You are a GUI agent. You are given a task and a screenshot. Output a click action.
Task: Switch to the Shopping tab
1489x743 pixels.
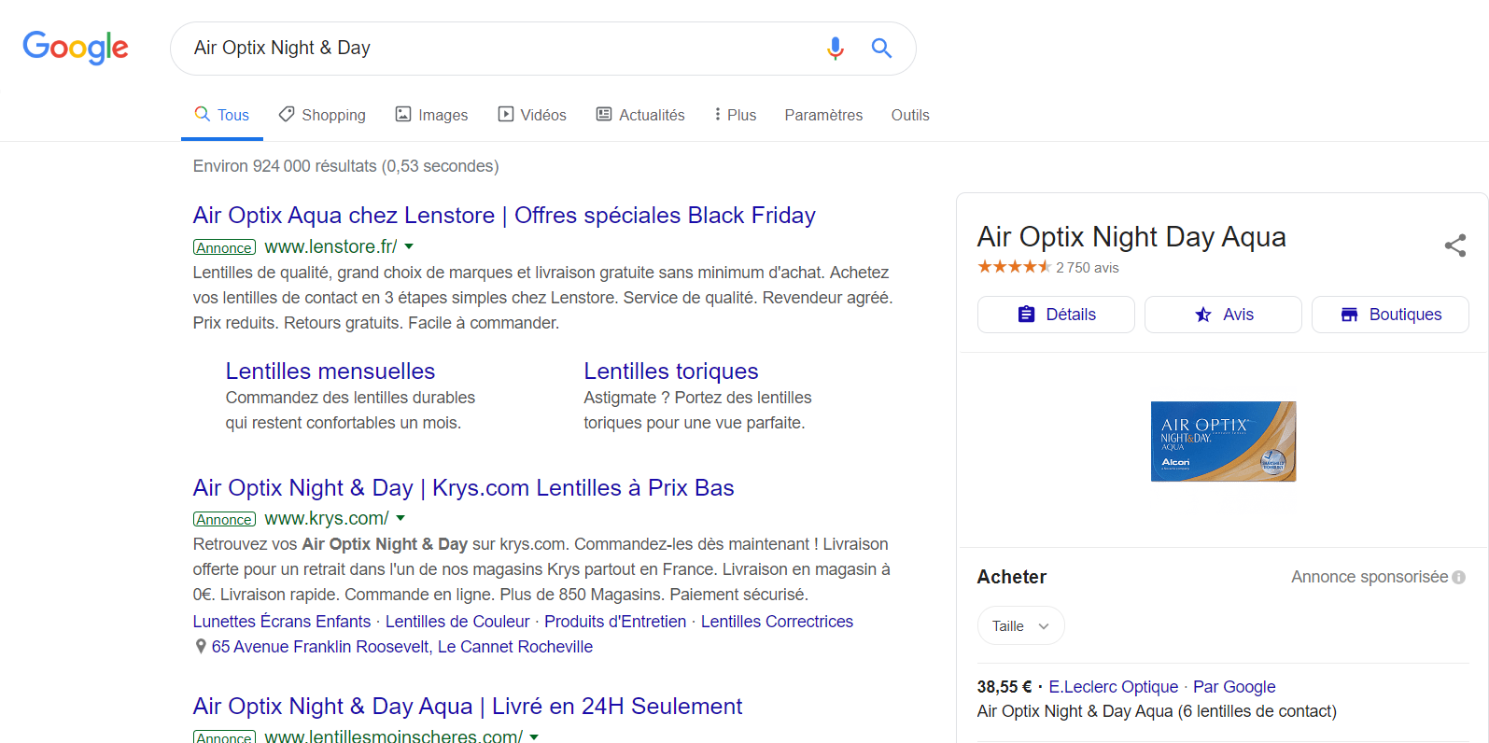(322, 115)
